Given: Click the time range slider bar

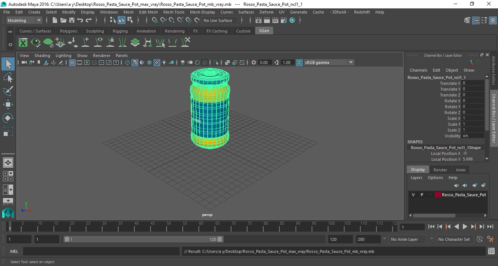Looking at the screenshot, I should (143, 239).
